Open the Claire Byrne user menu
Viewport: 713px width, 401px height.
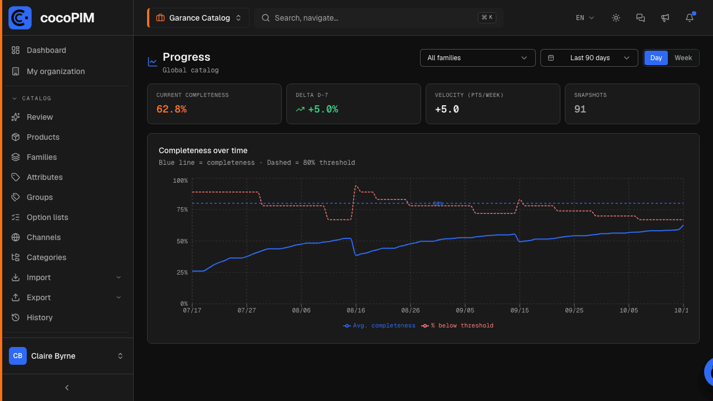tap(67, 356)
